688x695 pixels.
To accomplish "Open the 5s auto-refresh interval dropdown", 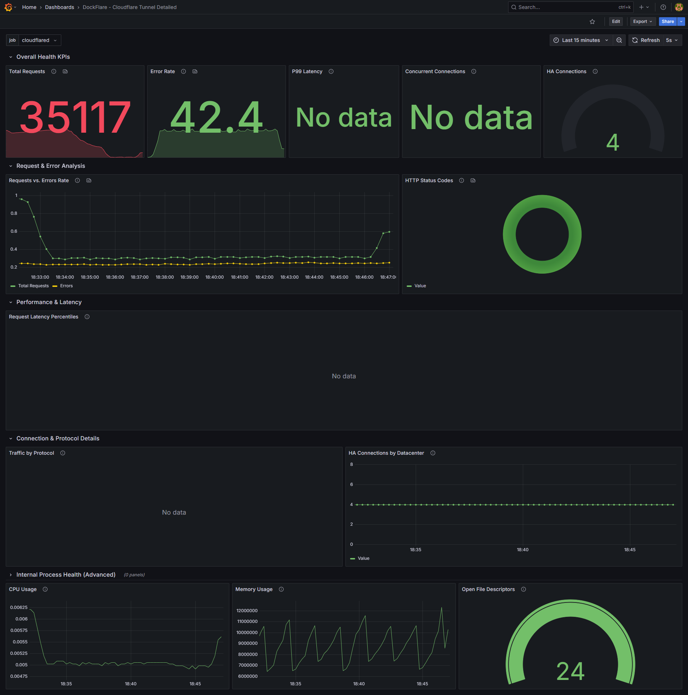I will [672, 40].
